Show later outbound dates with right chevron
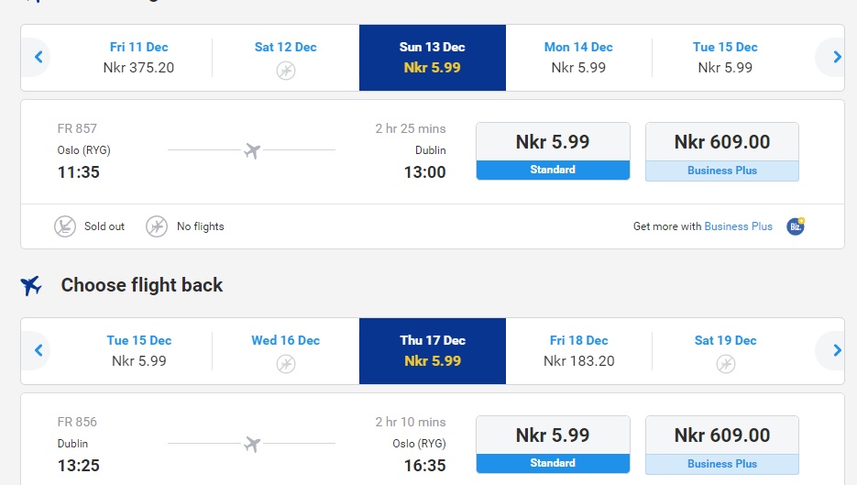The image size is (857, 485). coord(837,57)
